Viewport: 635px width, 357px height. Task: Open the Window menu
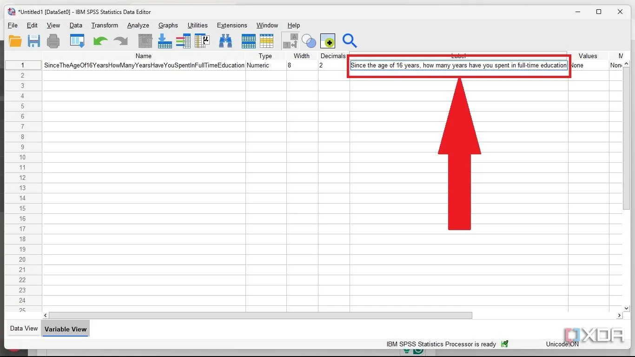coord(267,25)
